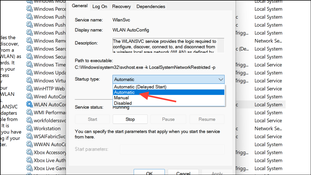Select the WMI Performance service icon

point(30,112)
